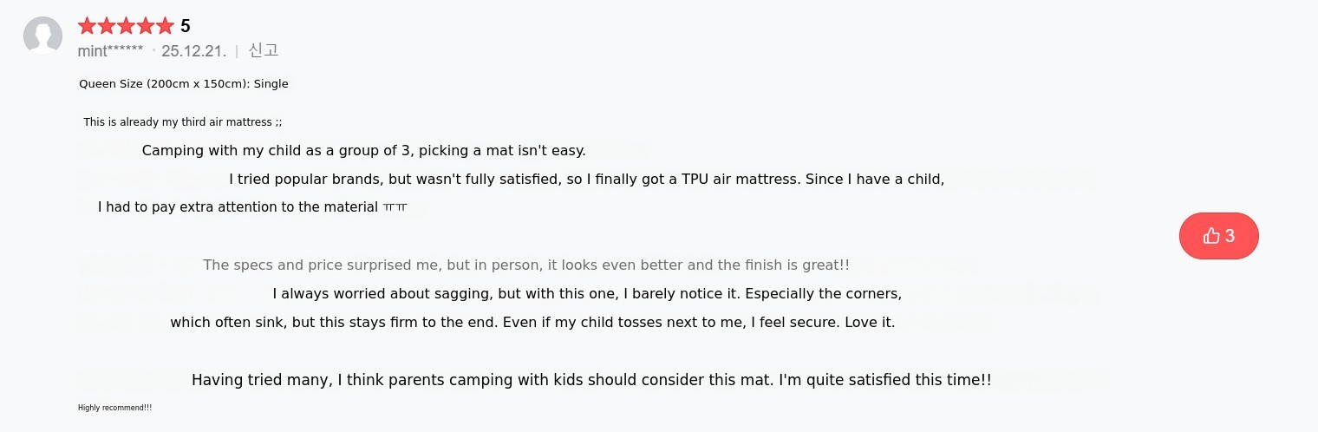Click the gray 'specs and price surprised me' line
The width and height of the screenshot is (1318, 432).
tap(525, 265)
